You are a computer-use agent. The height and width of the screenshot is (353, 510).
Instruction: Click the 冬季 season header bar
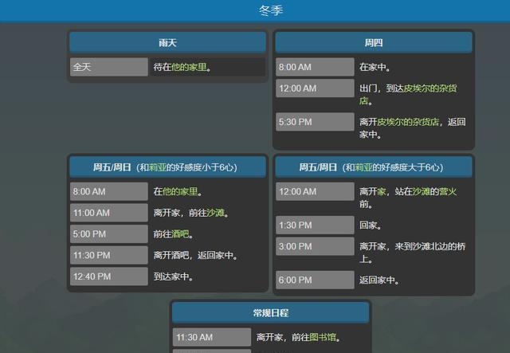coord(255,10)
